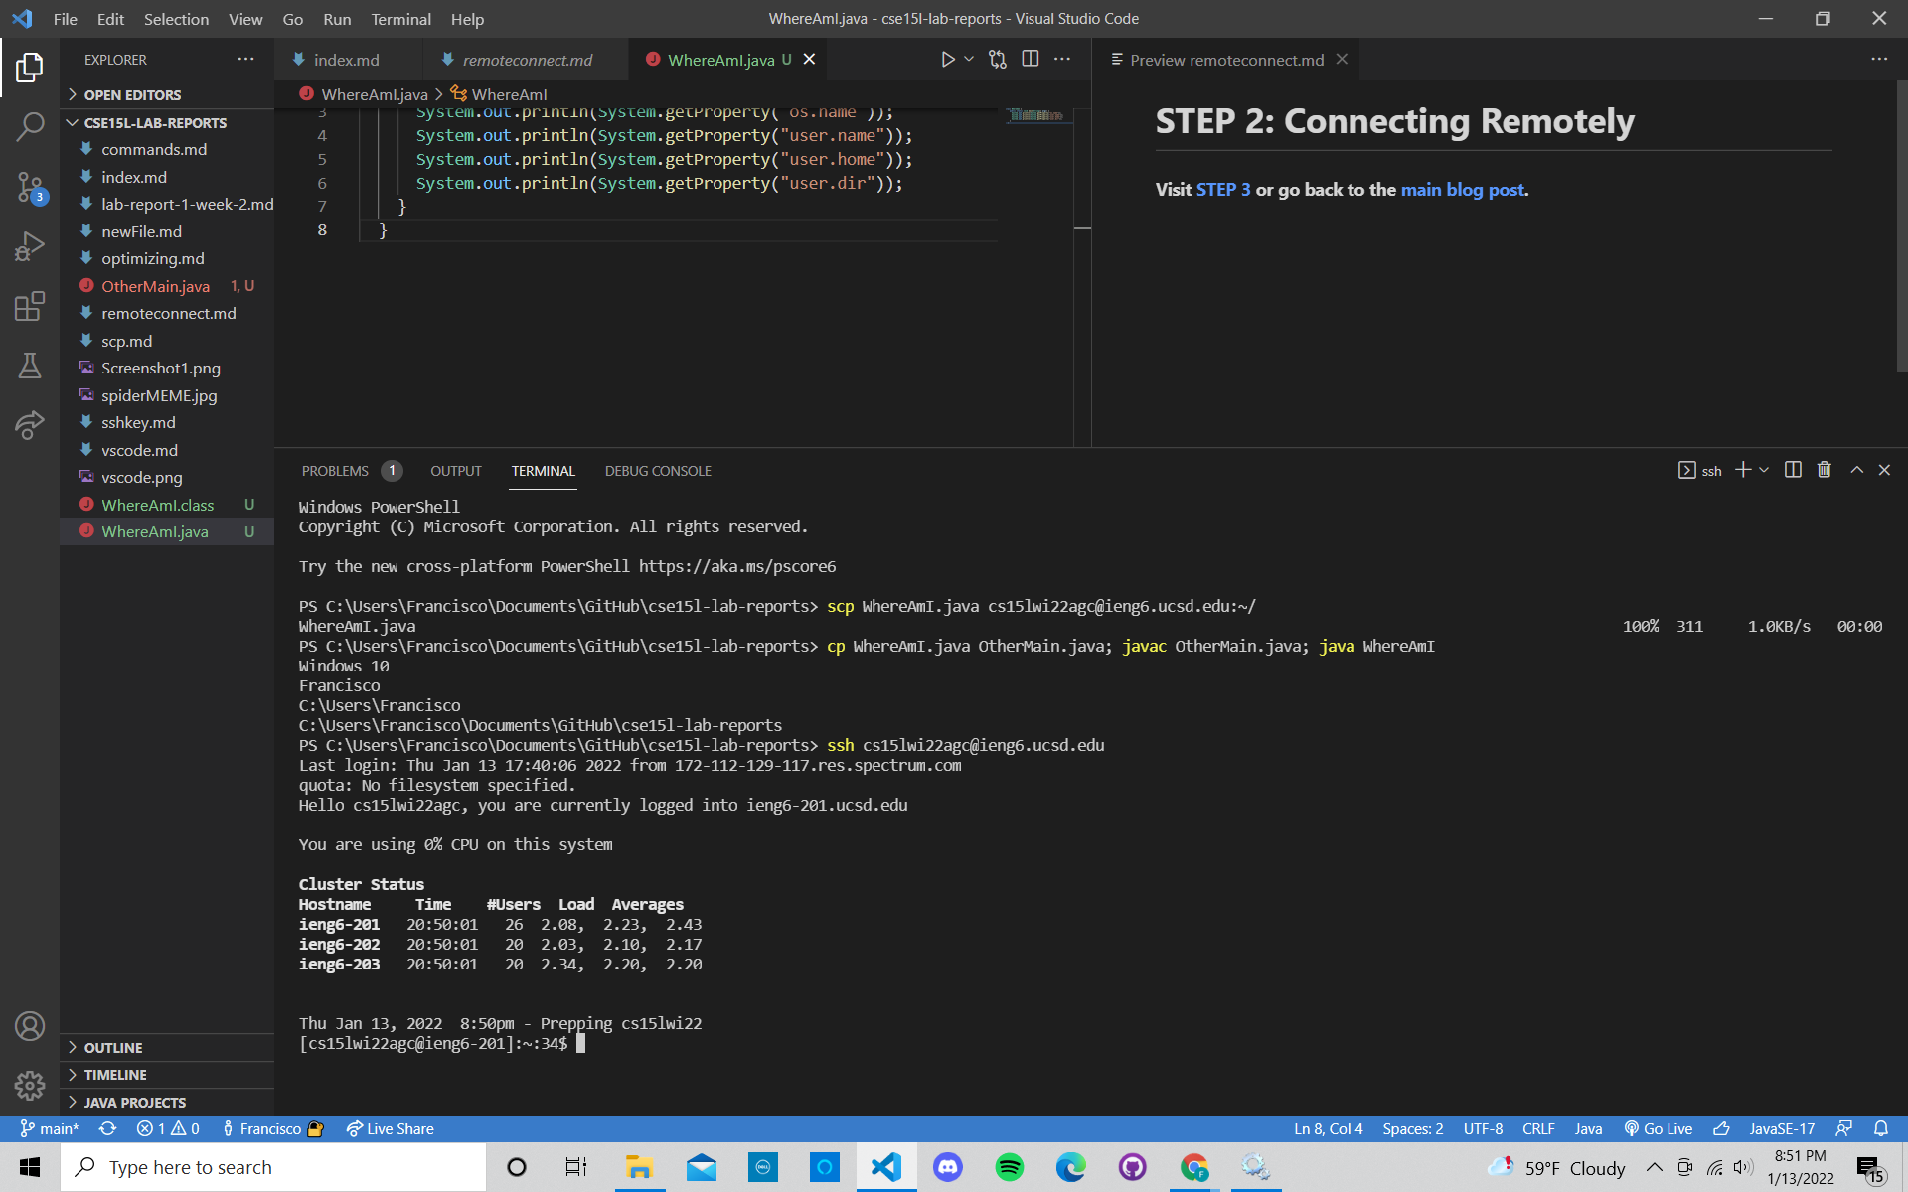Open File Explorer from the taskbar
The width and height of the screenshot is (1908, 1192).
pyautogui.click(x=639, y=1167)
